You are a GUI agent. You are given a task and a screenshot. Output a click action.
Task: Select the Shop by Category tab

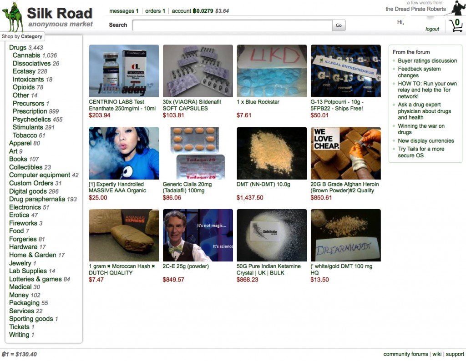(x=22, y=36)
